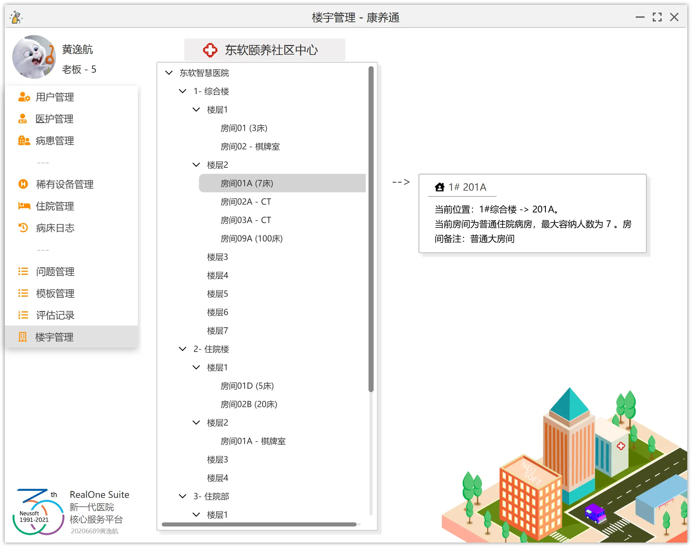692x549 pixels.
Task: Click the 医护管理 doctor icon
Action: [23, 119]
